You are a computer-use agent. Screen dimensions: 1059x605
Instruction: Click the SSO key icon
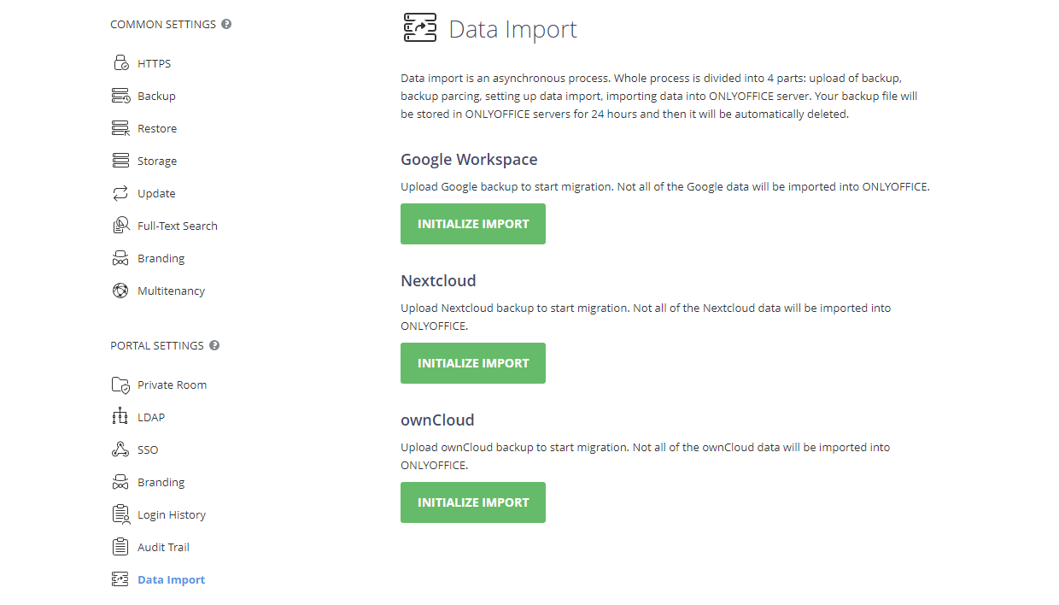click(x=120, y=449)
